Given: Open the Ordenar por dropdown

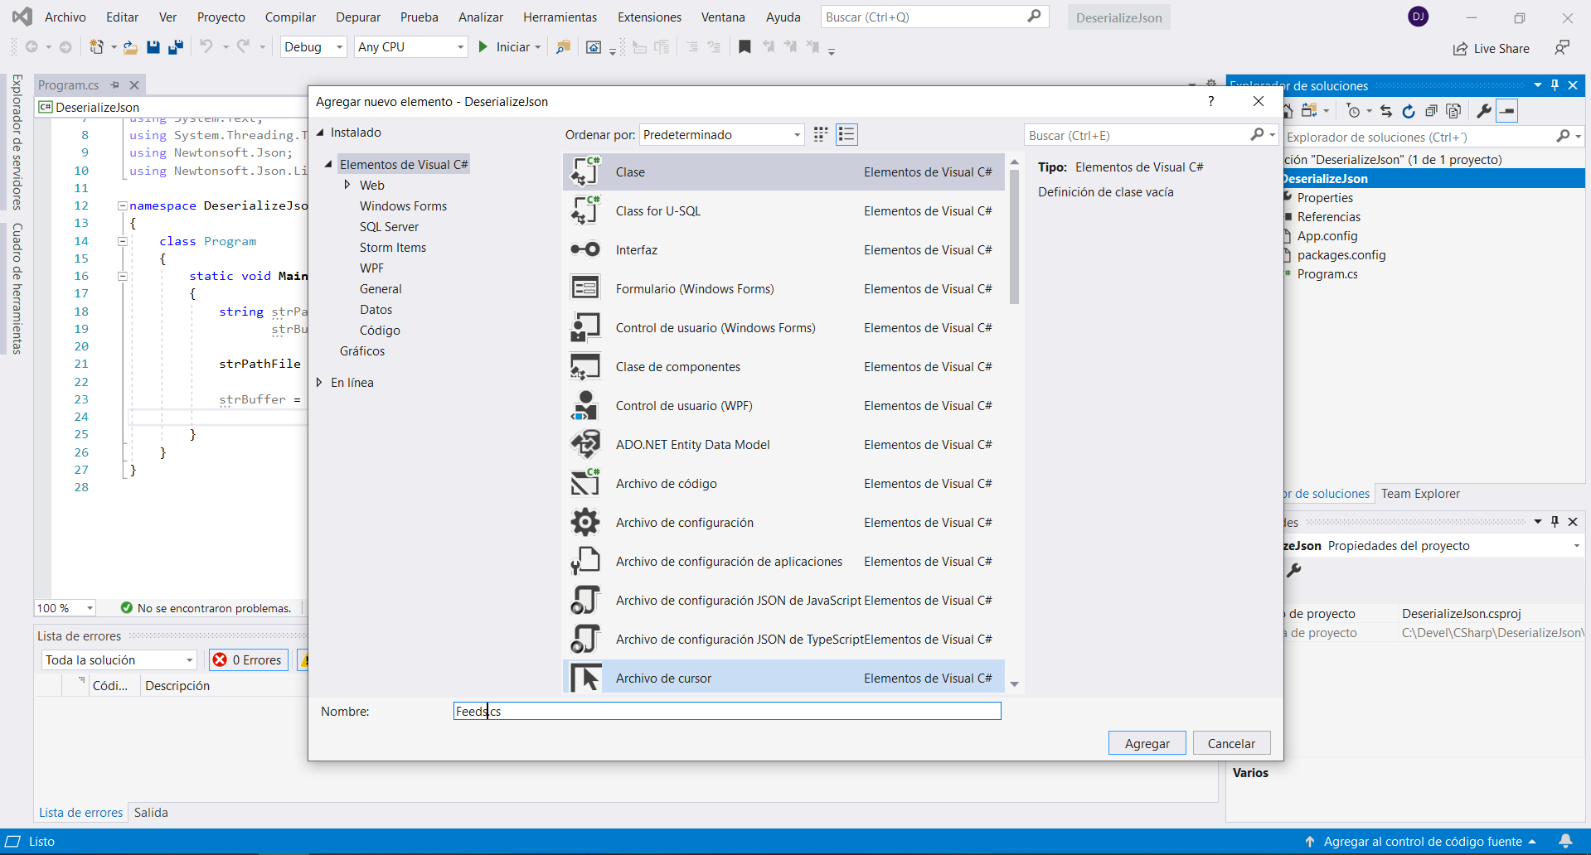Looking at the screenshot, I should tap(721, 135).
